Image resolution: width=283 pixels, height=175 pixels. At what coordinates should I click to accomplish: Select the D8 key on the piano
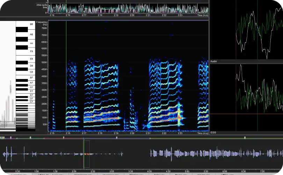[x=31, y=65]
